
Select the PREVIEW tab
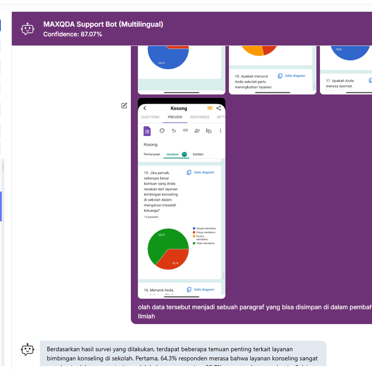[175, 117]
